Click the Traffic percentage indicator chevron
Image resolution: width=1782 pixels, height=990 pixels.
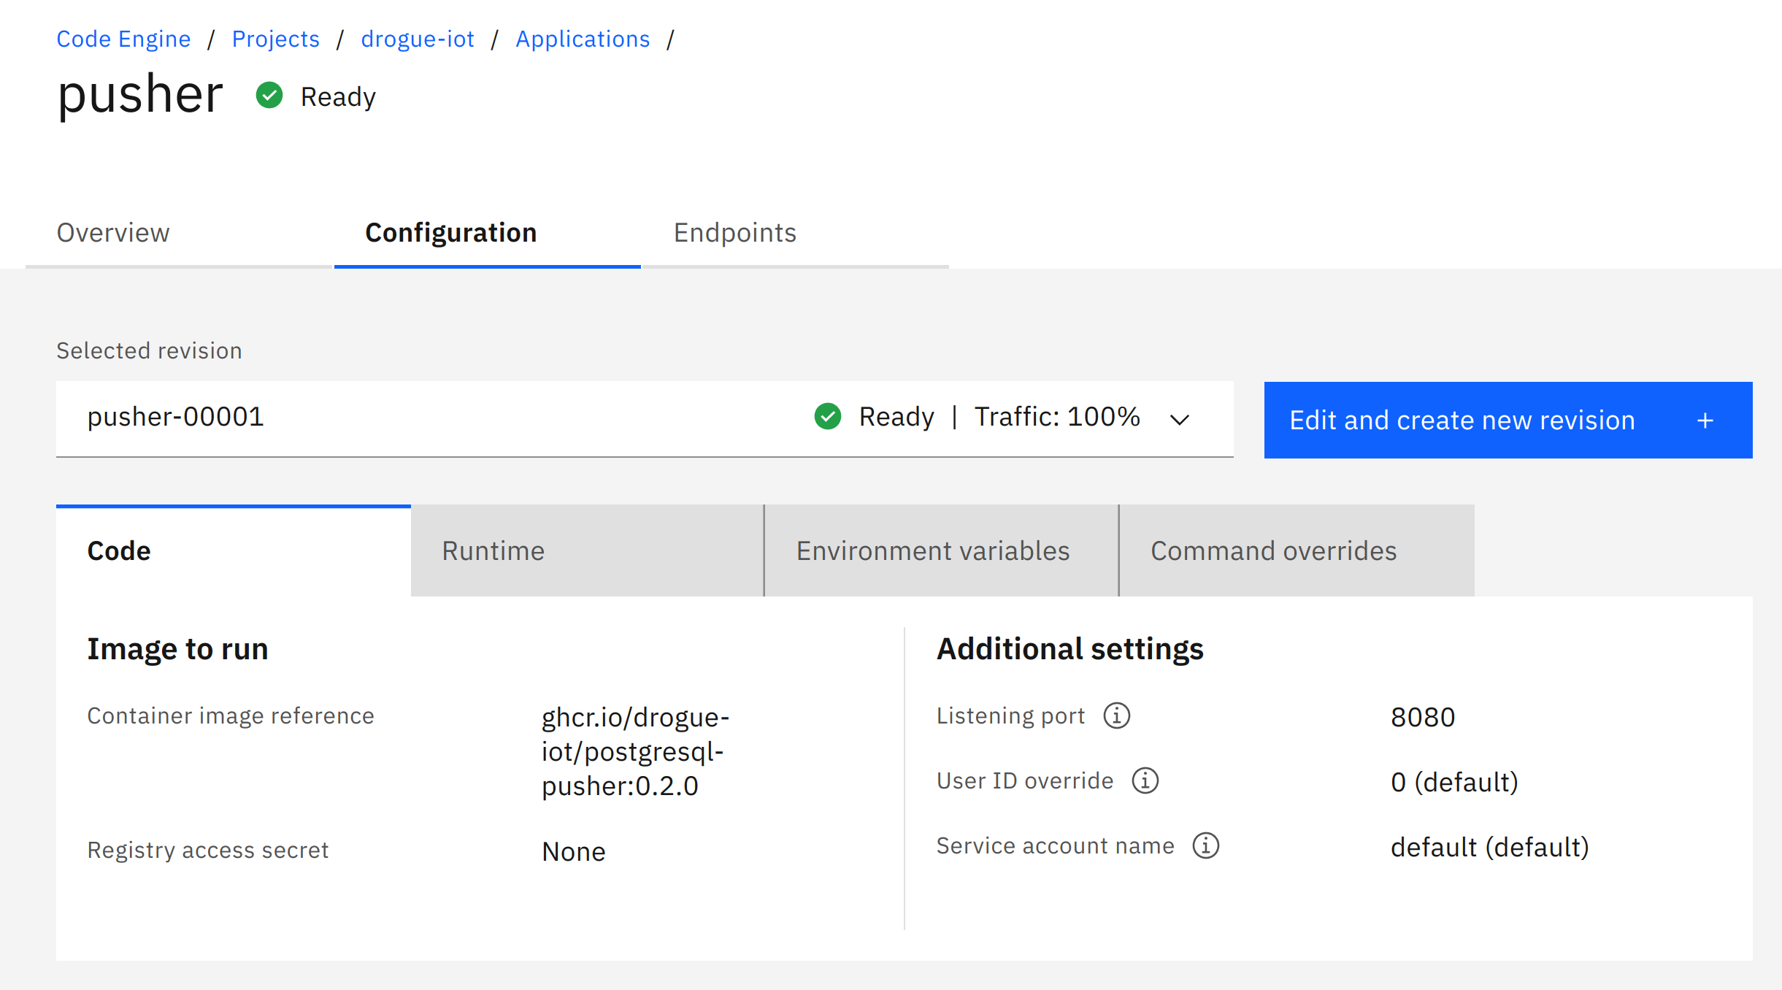(1179, 418)
